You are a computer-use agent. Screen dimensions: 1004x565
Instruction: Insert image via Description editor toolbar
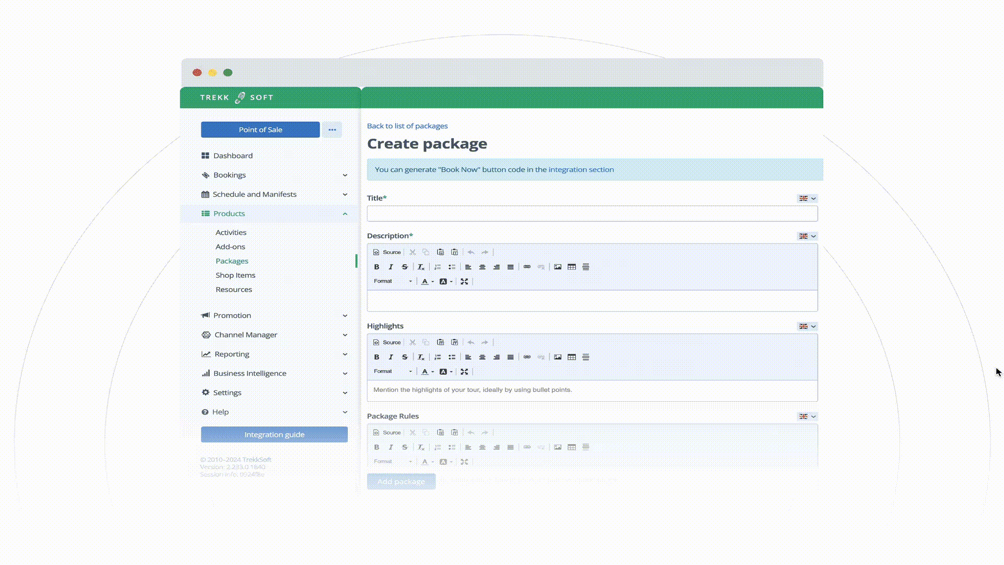click(557, 267)
